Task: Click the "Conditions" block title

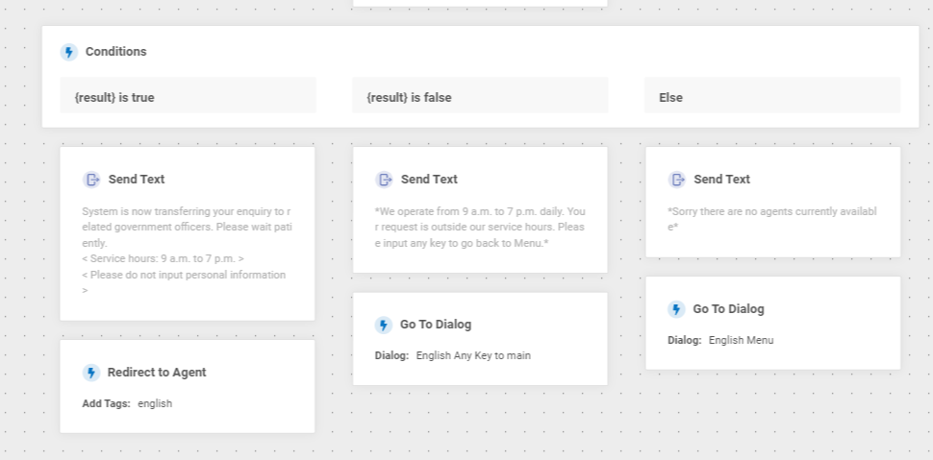Action: [116, 52]
